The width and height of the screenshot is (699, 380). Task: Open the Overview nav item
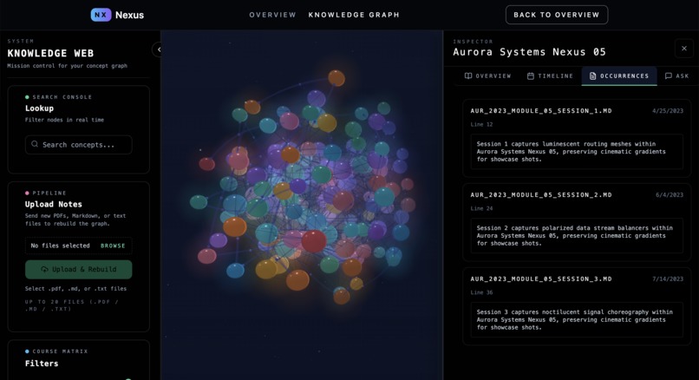coord(272,15)
